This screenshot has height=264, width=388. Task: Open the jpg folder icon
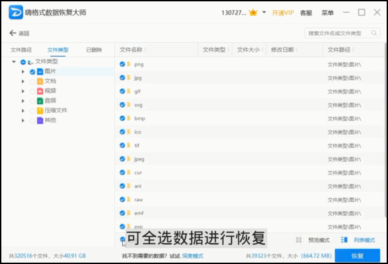(x=129, y=78)
